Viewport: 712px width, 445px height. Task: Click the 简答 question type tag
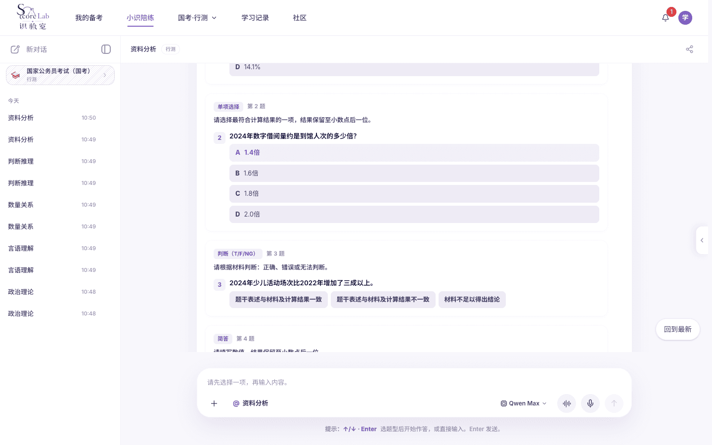(x=223, y=339)
